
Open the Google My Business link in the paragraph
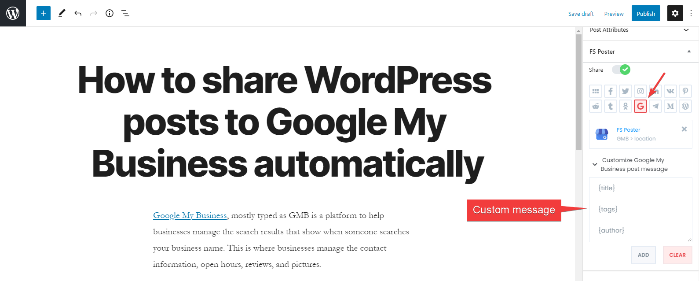190,215
